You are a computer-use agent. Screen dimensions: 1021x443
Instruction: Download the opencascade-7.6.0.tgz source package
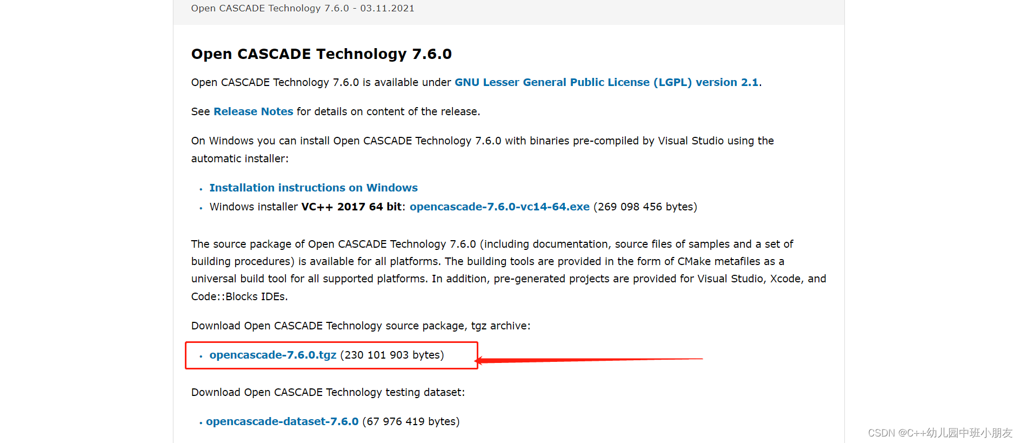273,355
